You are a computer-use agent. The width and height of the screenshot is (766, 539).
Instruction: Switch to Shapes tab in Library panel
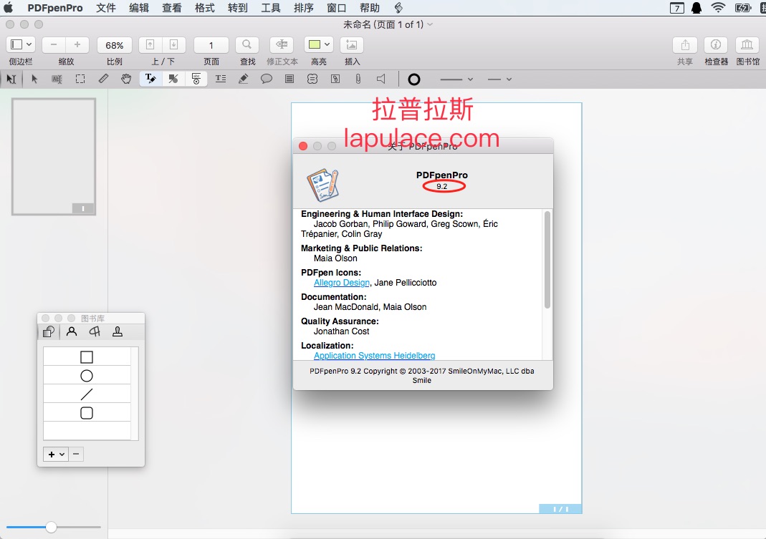click(x=48, y=332)
